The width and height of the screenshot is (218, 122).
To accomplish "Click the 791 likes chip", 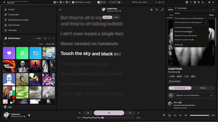I will point(179,76).
